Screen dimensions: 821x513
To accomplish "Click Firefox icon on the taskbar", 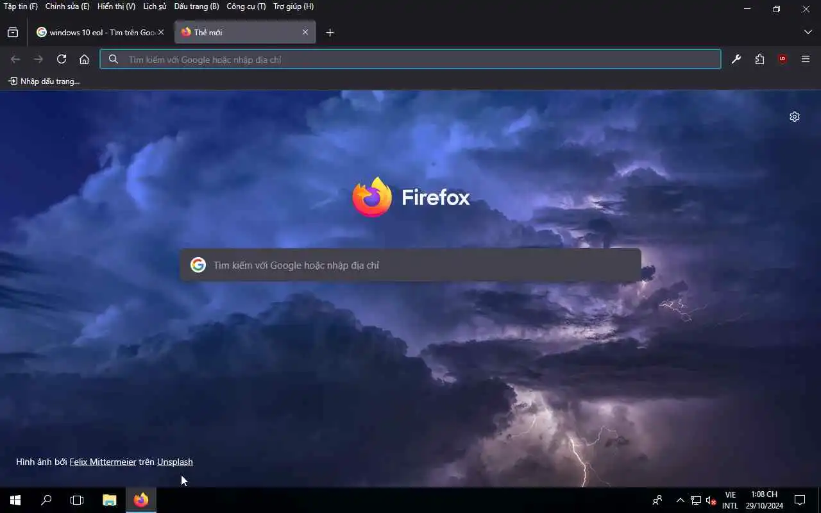I will coord(141,500).
